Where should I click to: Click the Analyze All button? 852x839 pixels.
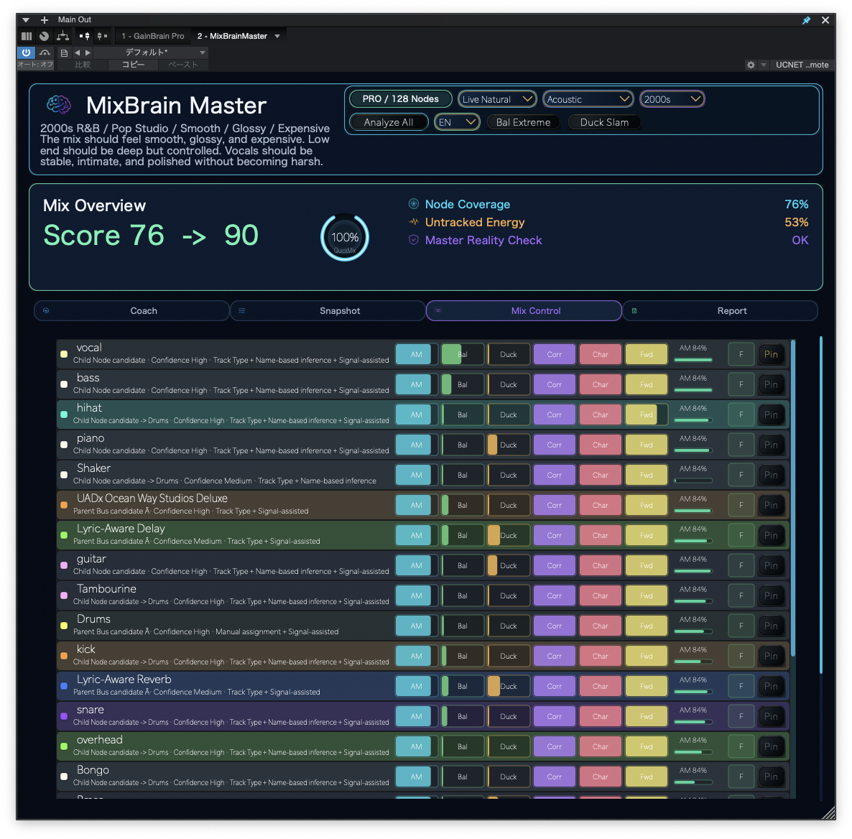point(389,122)
